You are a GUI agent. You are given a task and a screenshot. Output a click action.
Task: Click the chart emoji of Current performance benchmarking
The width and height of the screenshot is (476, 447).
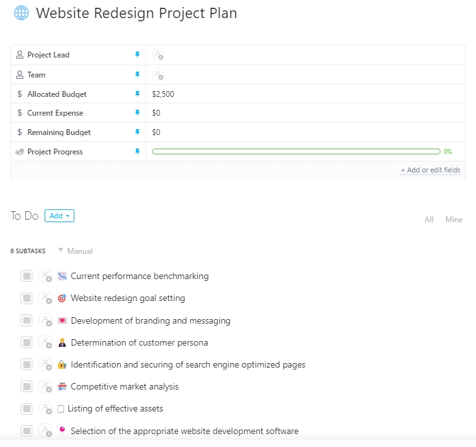point(62,276)
